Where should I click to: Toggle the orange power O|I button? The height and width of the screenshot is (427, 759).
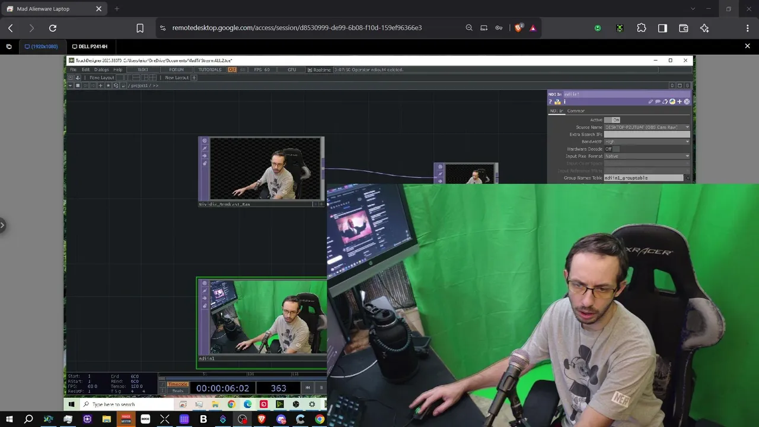232,70
